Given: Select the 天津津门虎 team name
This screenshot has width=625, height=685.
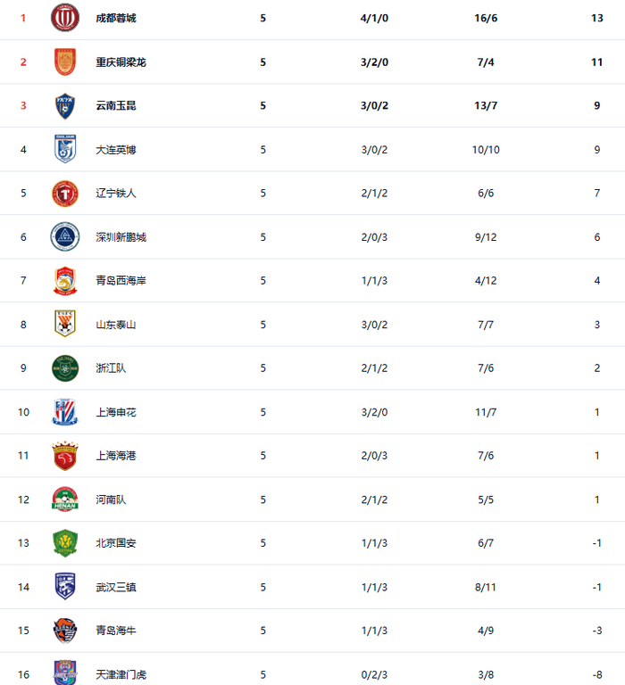Looking at the screenshot, I should click(x=121, y=674).
